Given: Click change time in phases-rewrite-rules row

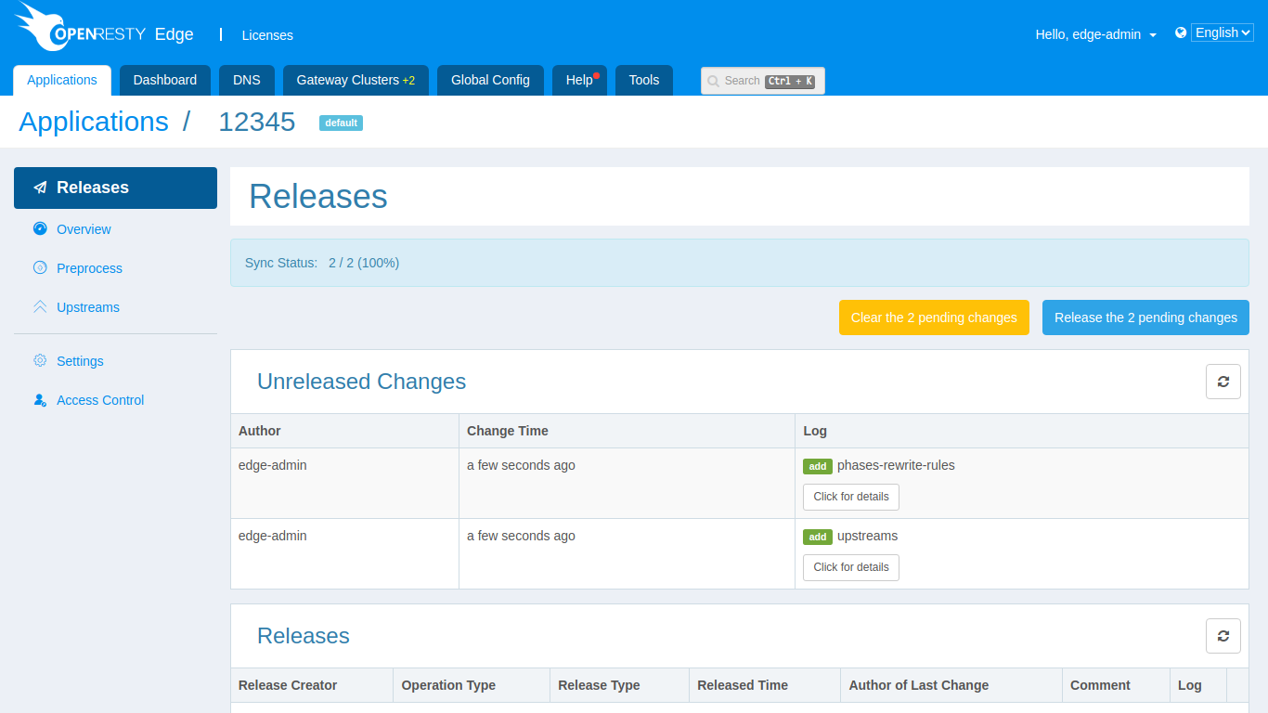Looking at the screenshot, I should pos(521,465).
